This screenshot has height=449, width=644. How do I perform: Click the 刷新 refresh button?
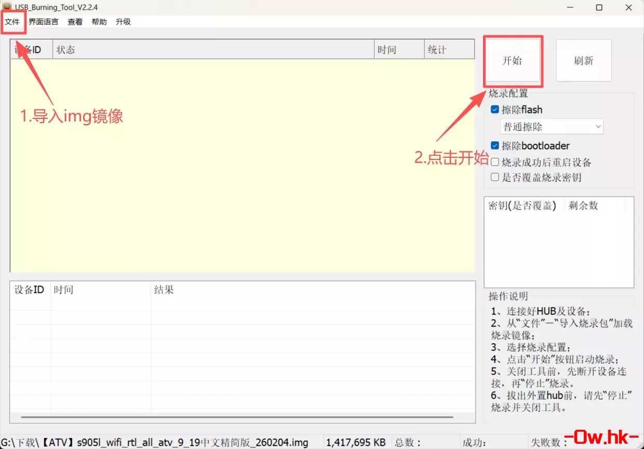pos(583,61)
